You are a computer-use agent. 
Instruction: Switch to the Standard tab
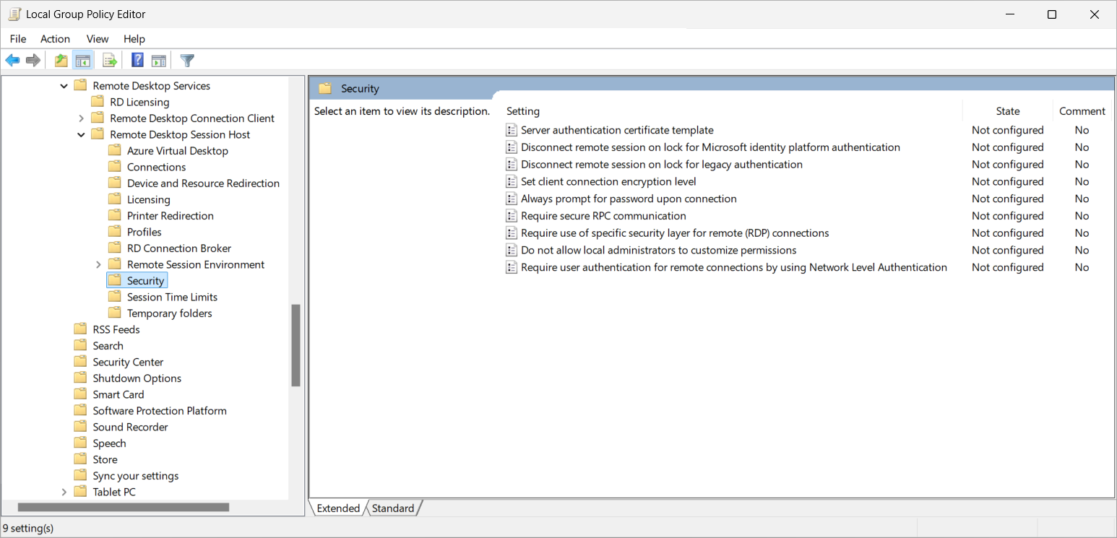coord(393,508)
